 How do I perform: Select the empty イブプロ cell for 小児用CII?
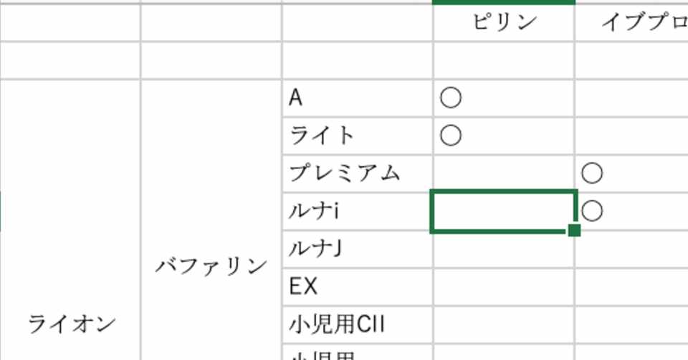pos(632,325)
